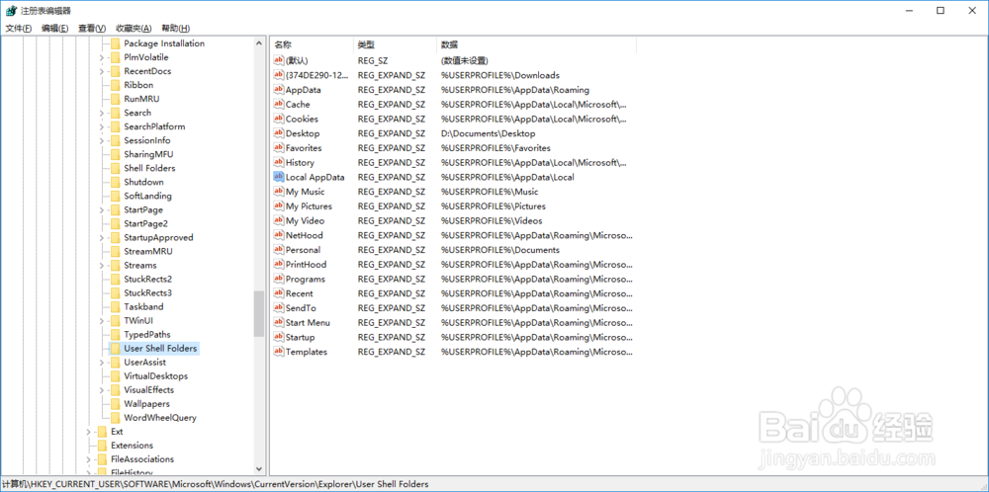Select the VirtualDesktops key in the tree
Viewport: 989px width, 492px height.
[x=156, y=376]
